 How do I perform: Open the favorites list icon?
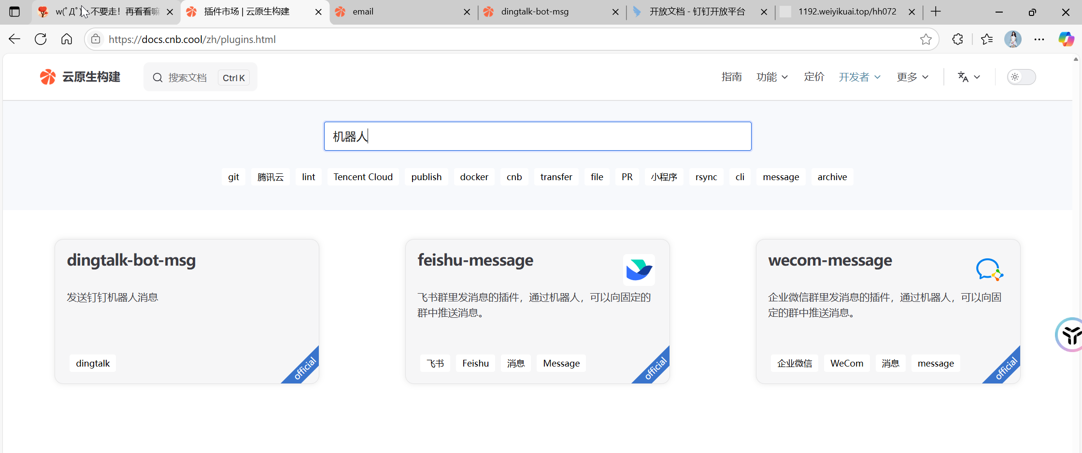(x=987, y=39)
